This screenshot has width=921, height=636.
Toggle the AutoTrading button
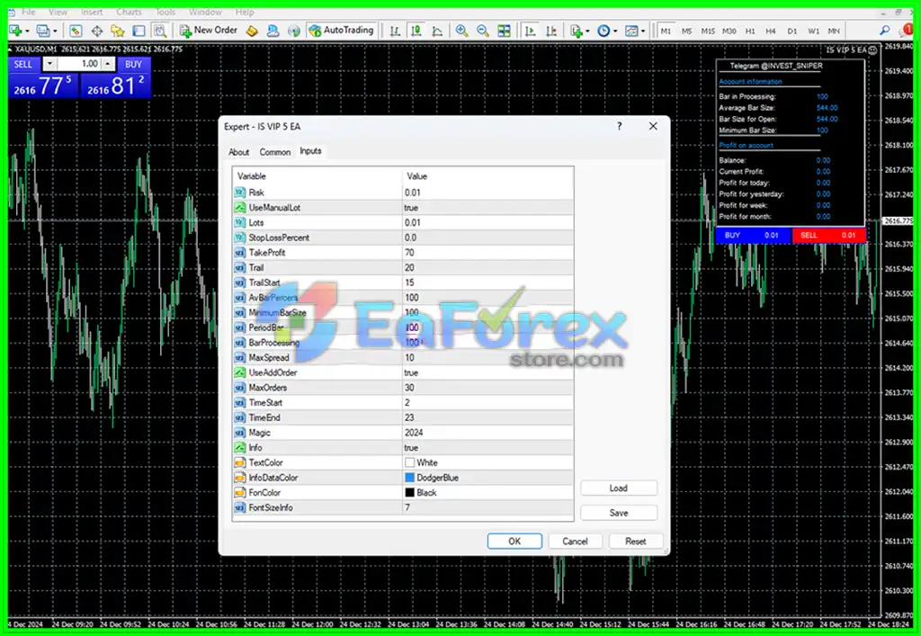tap(341, 31)
